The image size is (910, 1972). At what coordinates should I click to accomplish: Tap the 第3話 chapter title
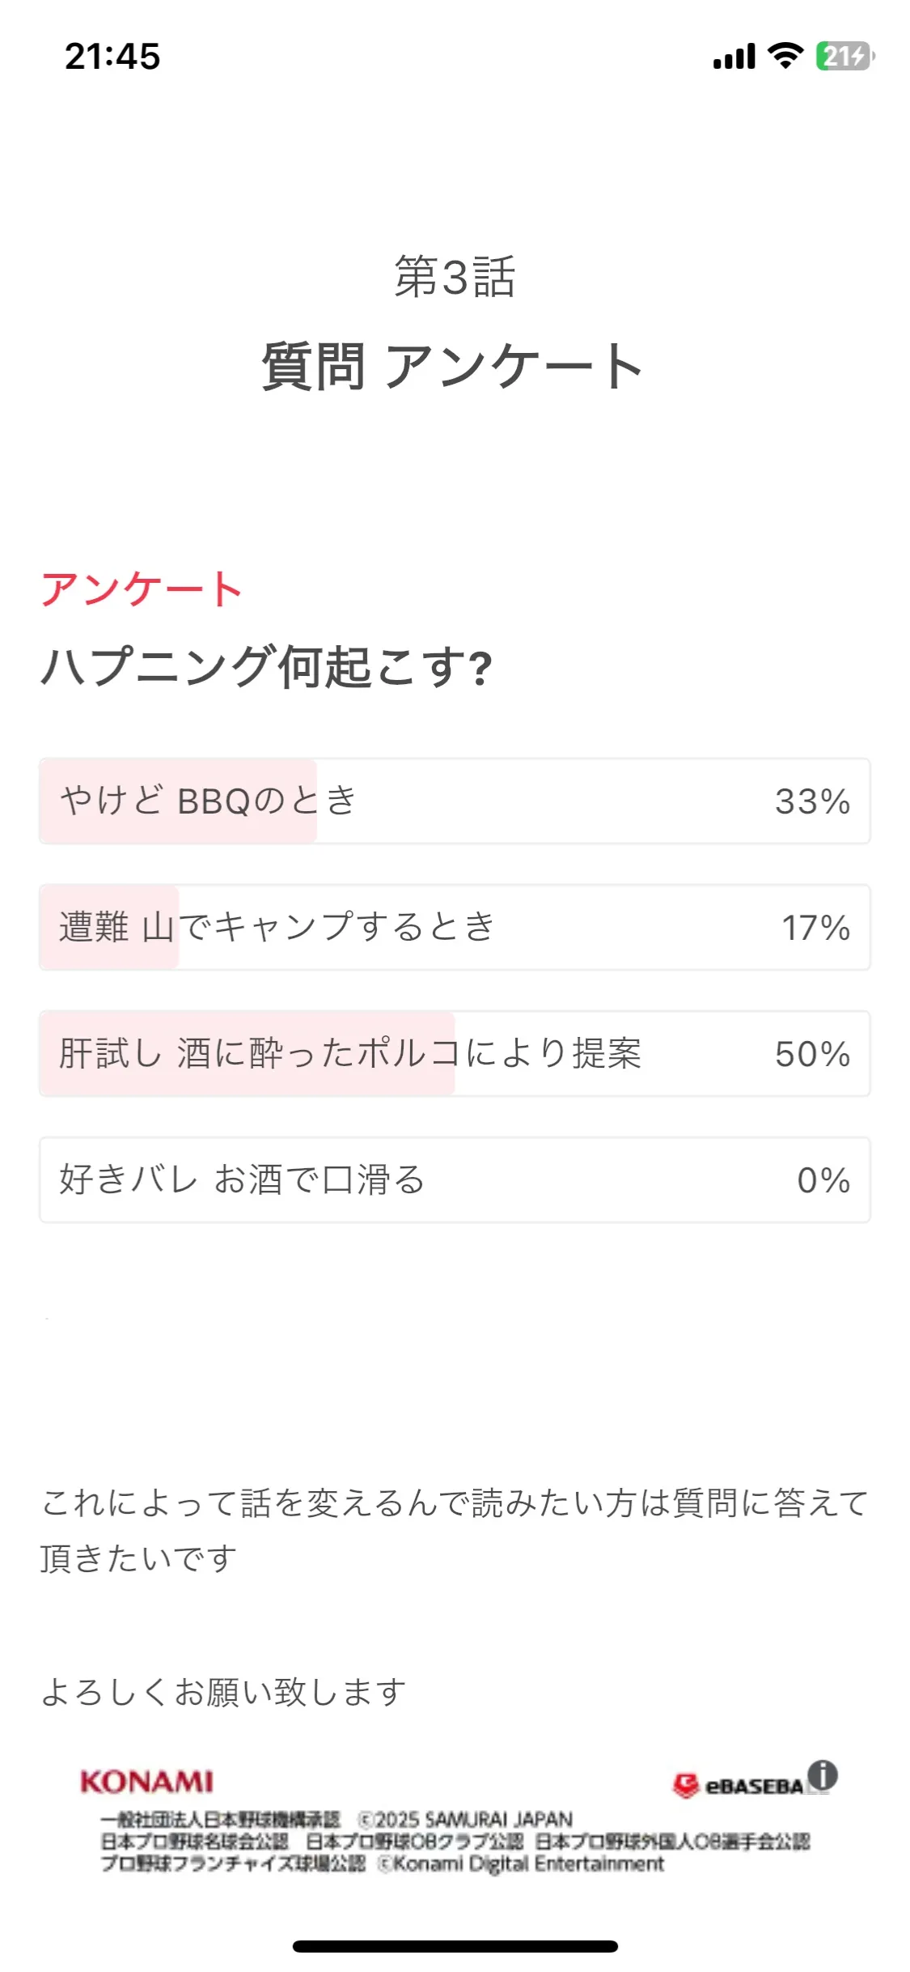(x=455, y=276)
